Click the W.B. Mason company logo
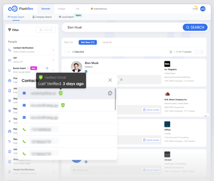Screen dimensions: 214x181 [167, 94]
